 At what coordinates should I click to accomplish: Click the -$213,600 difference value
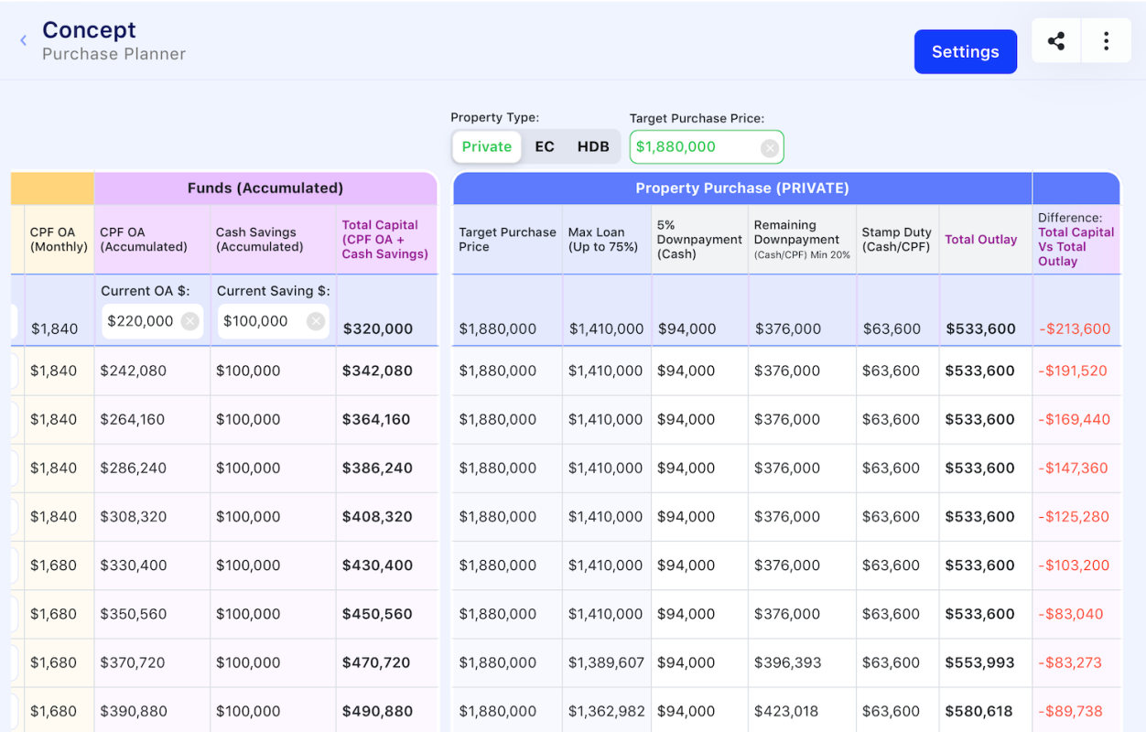click(x=1075, y=329)
